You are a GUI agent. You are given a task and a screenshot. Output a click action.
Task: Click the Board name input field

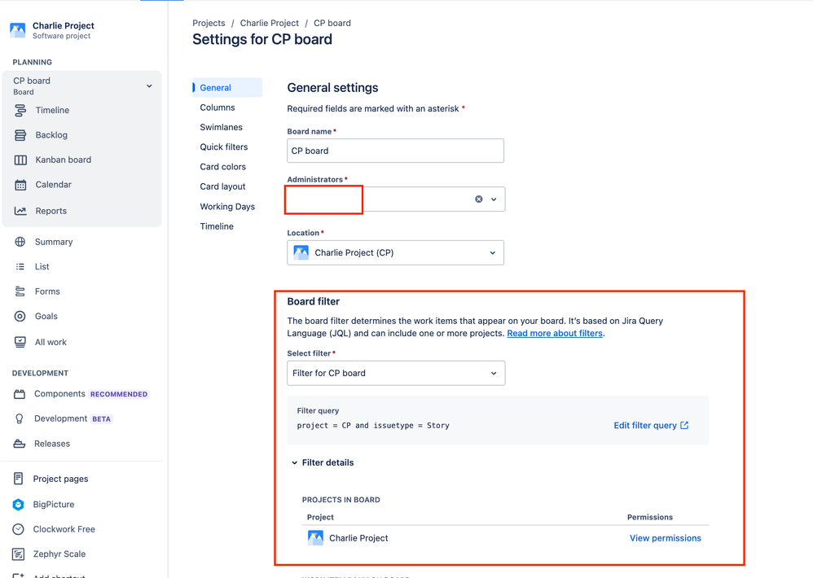tap(396, 151)
